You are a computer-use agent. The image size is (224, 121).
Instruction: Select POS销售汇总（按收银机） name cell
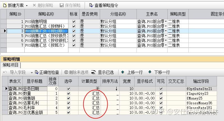pyautogui.click(x=46, y=40)
